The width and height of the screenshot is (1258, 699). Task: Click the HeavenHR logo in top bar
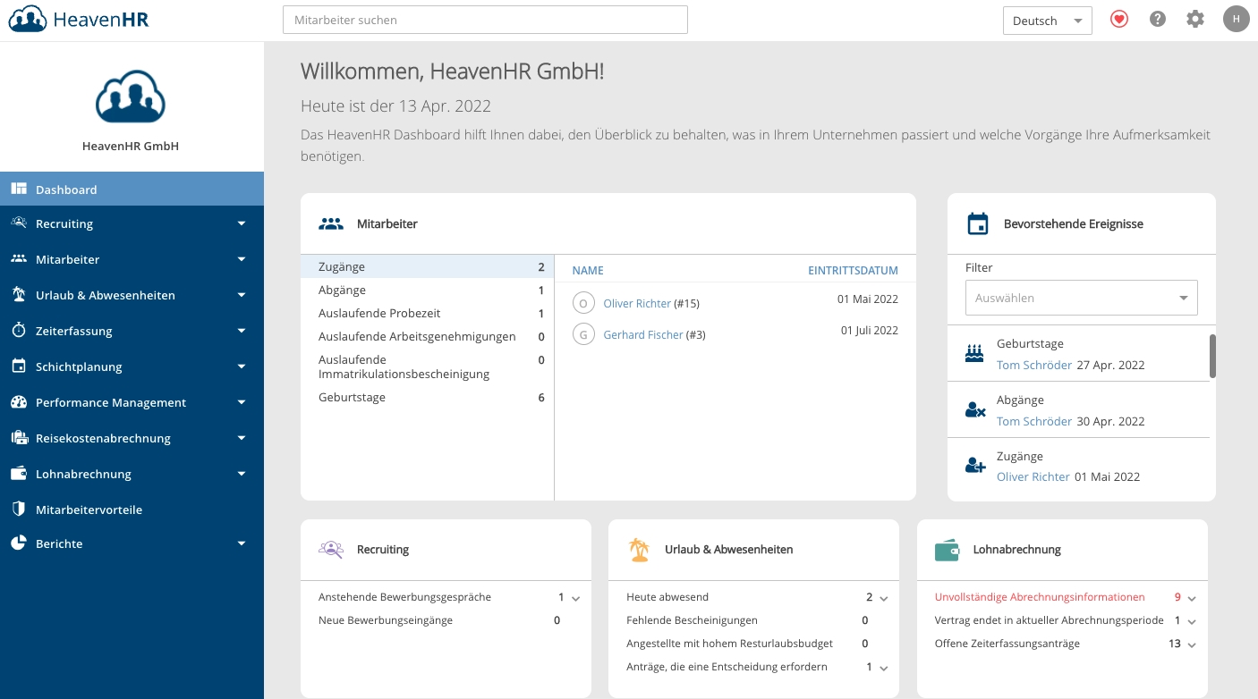click(79, 19)
